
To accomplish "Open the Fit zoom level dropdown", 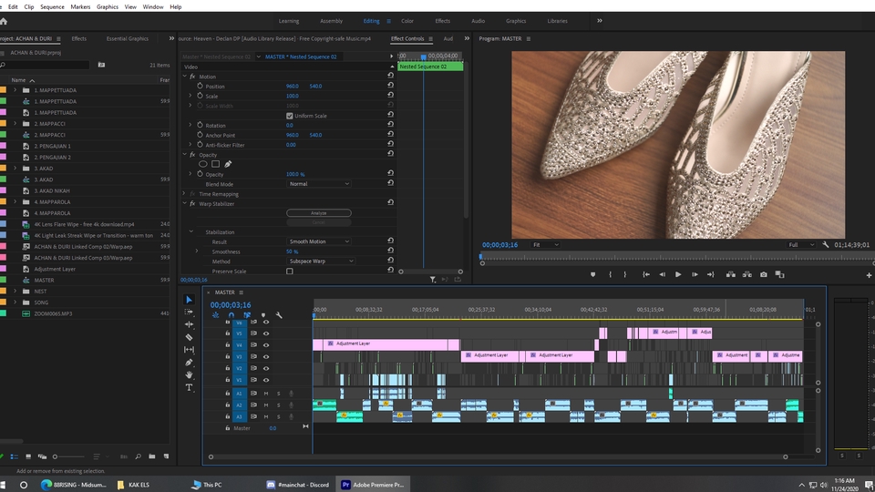I will coord(545,245).
